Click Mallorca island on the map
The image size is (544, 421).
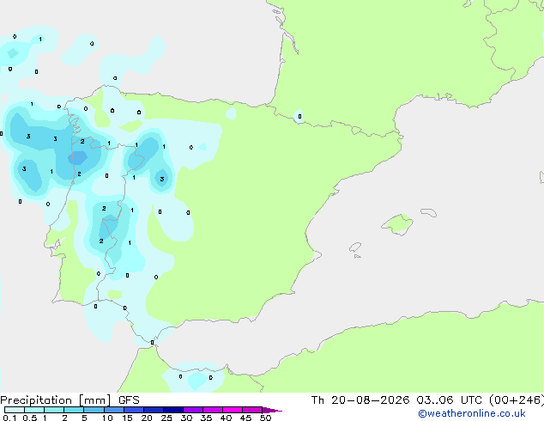[x=398, y=224]
